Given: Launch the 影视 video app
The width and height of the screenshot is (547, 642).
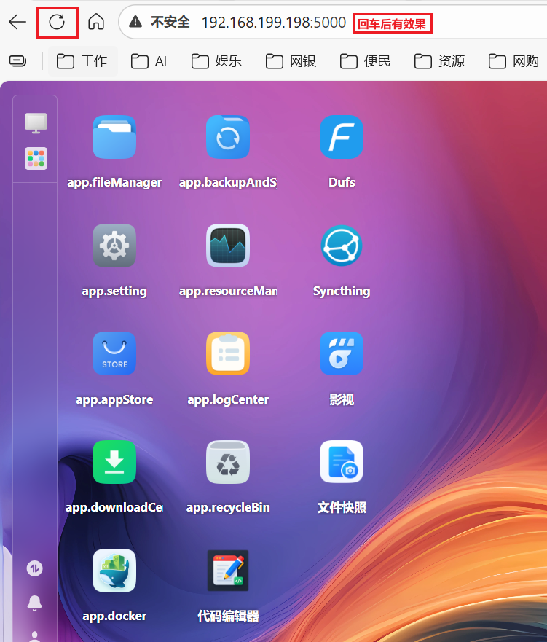Looking at the screenshot, I should 342,354.
